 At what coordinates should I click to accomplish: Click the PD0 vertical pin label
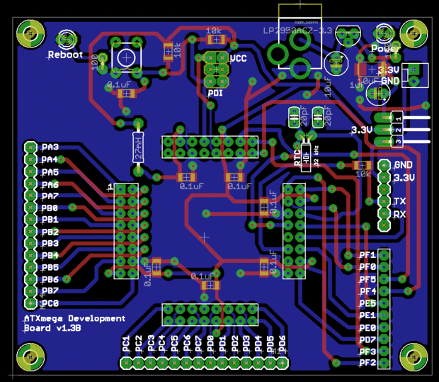click(x=210, y=344)
